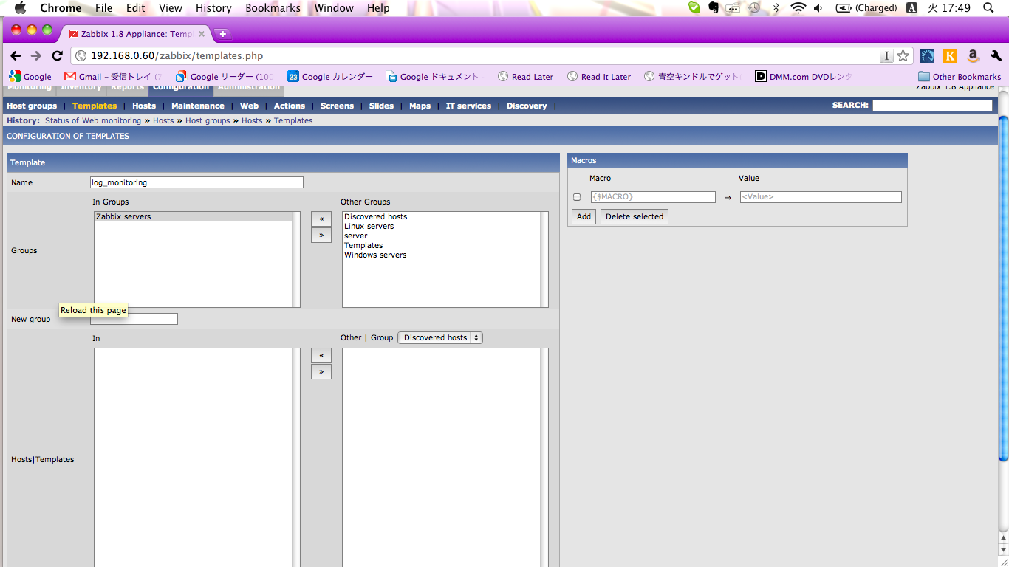1009x567 pixels.
Task: Open Other Bookmarks folder
Action: 960,77
